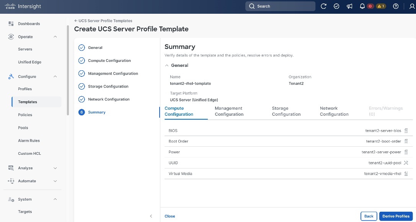Open Unified Edge in the sidebar

(30, 62)
